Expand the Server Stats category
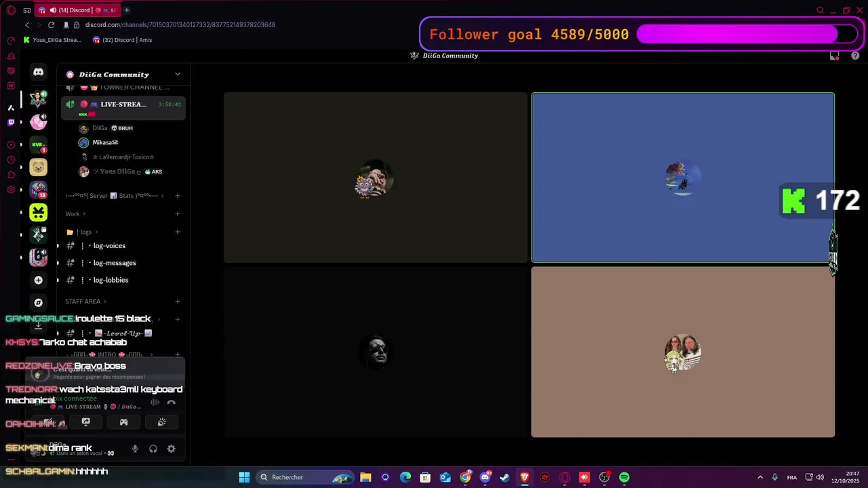The height and width of the screenshot is (488, 868). [115, 196]
